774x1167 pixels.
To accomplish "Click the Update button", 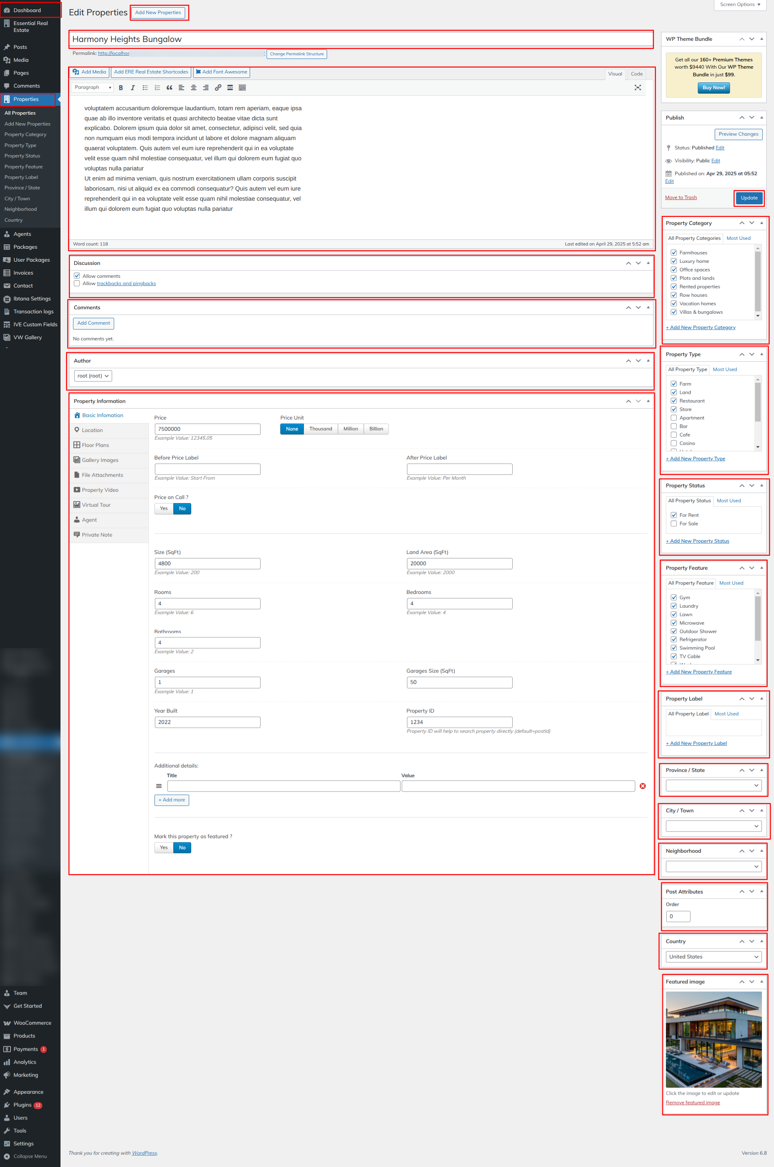I will 748,197.
